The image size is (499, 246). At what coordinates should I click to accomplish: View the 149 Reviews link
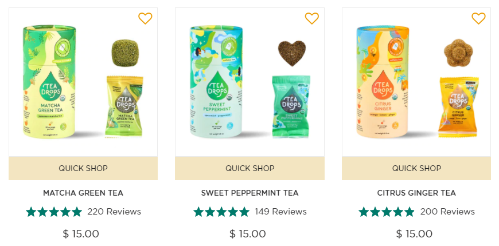(280, 212)
